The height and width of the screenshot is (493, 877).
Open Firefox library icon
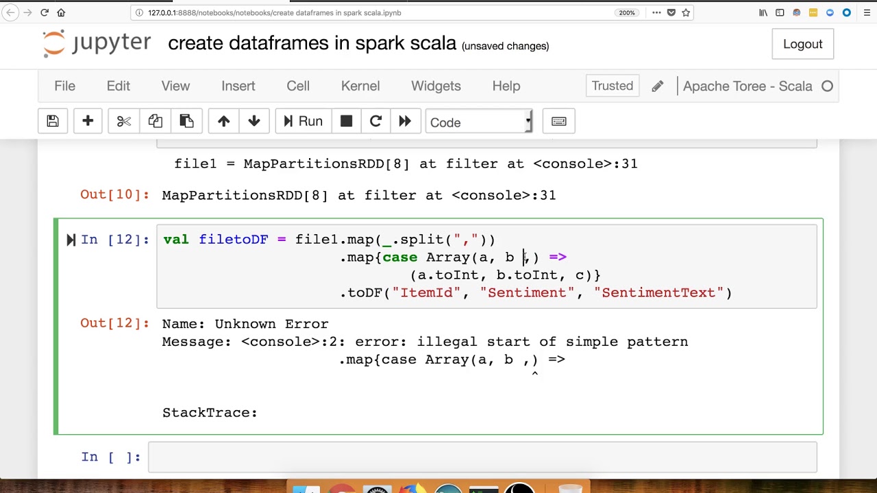(763, 12)
